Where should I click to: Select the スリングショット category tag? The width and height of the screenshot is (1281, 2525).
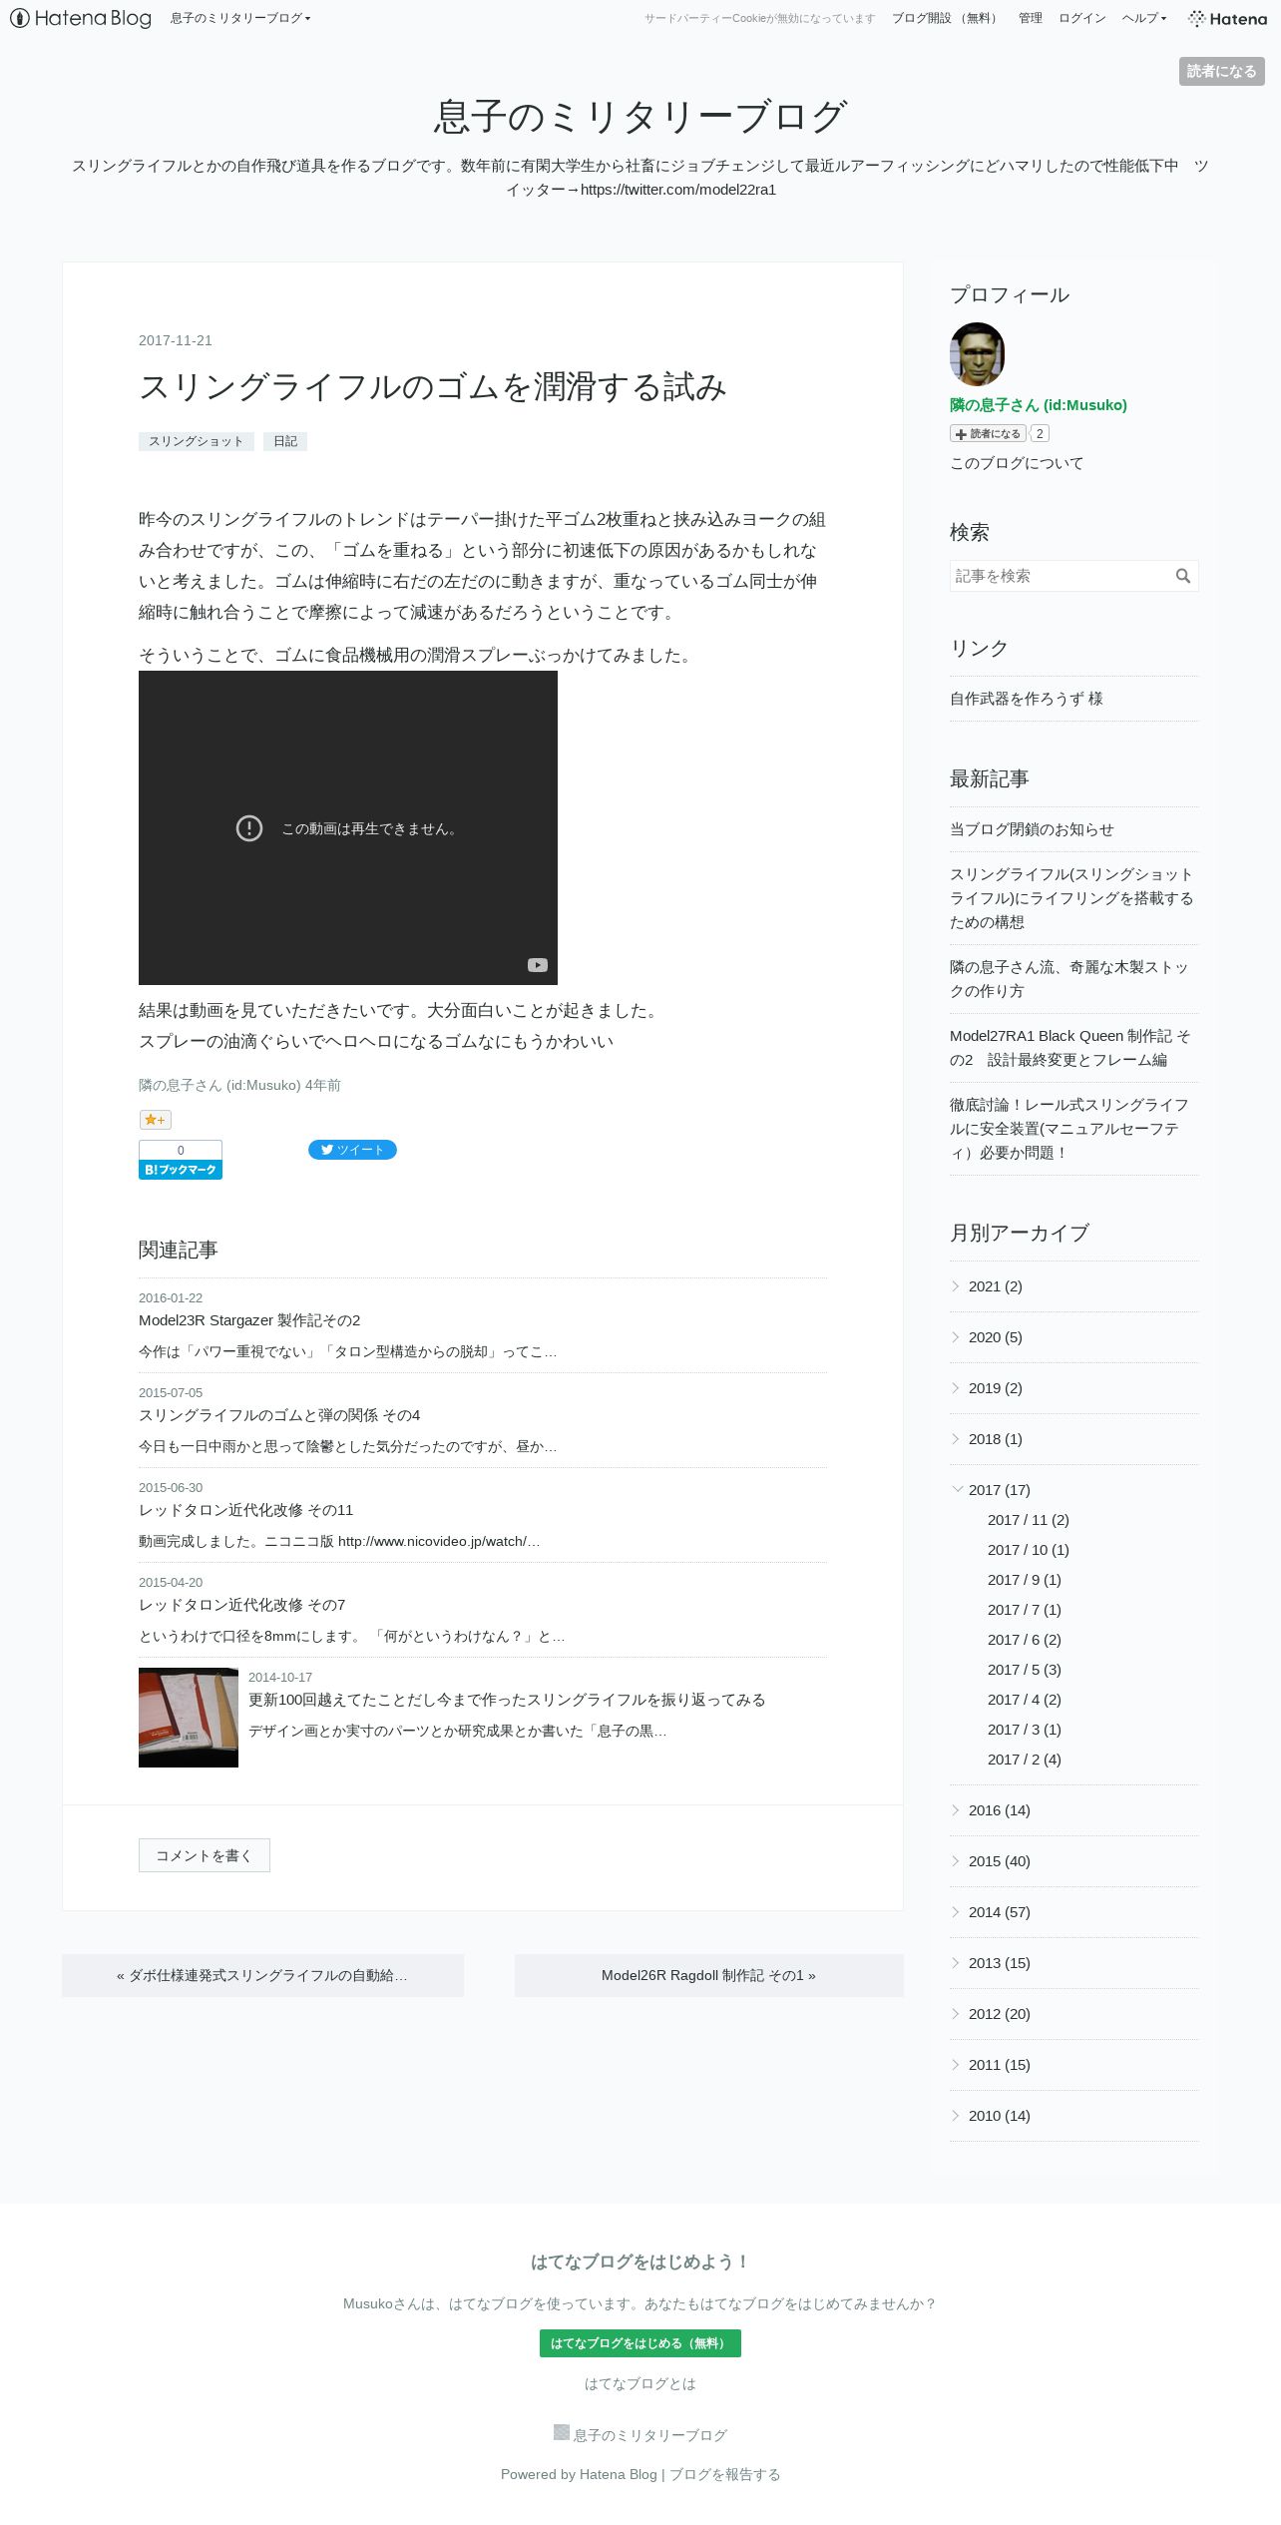pos(197,441)
